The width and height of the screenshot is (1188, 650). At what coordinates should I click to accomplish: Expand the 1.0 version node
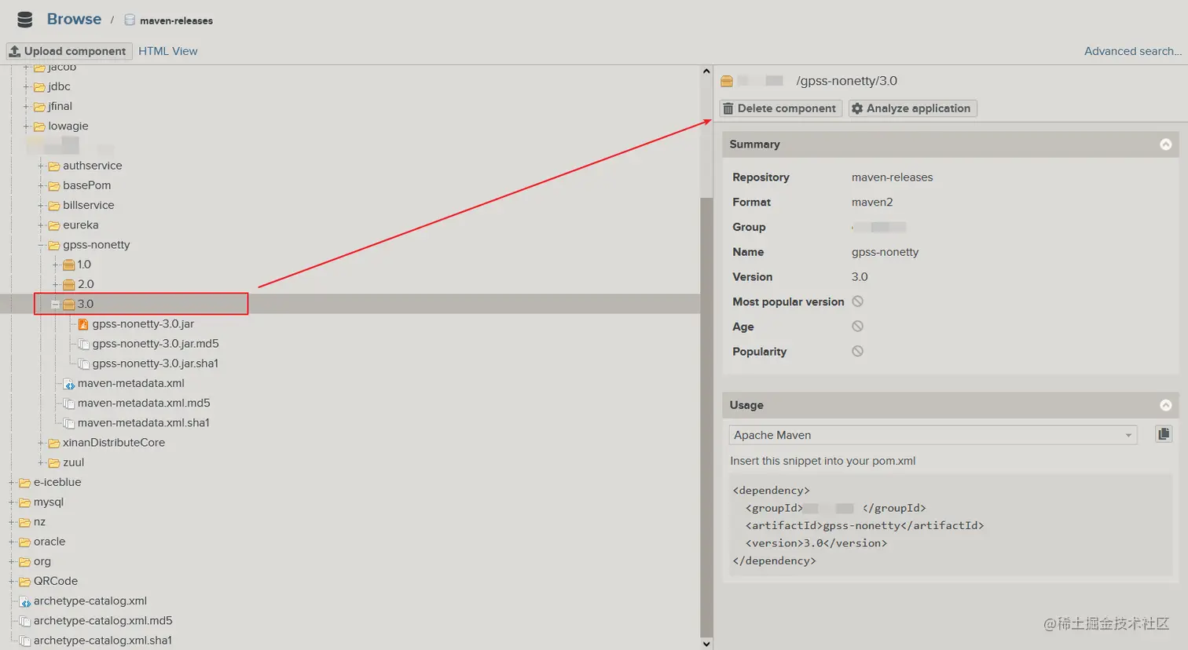point(55,265)
